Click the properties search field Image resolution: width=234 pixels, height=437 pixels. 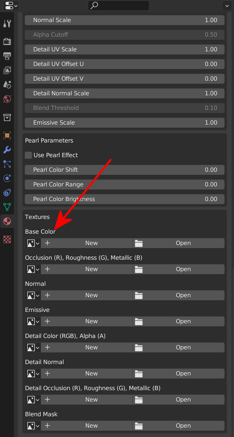(x=118, y=5)
